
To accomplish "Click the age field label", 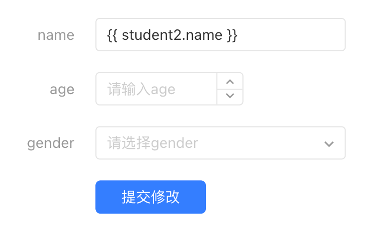I will pyautogui.click(x=62, y=90).
